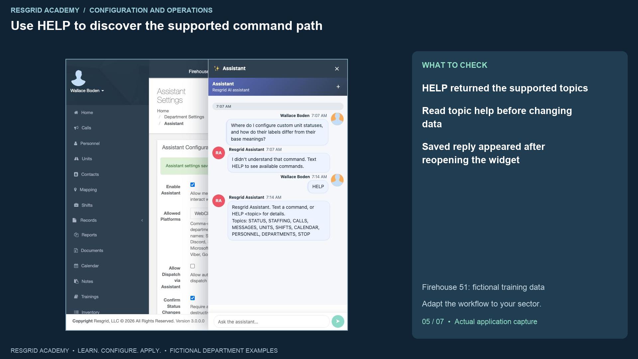Click the Trainings icon in the sidebar
This screenshot has height=359, width=638.
pos(76,297)
